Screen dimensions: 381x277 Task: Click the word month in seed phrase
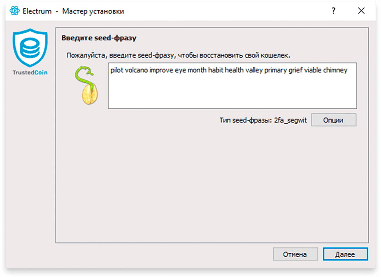(197, 70)
